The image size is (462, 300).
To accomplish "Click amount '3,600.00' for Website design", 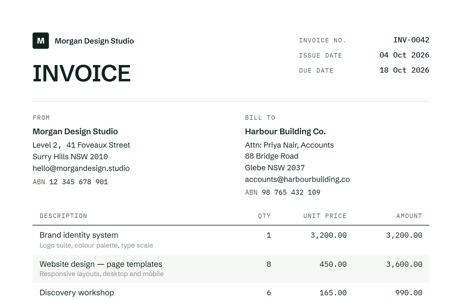I will 404,264.
